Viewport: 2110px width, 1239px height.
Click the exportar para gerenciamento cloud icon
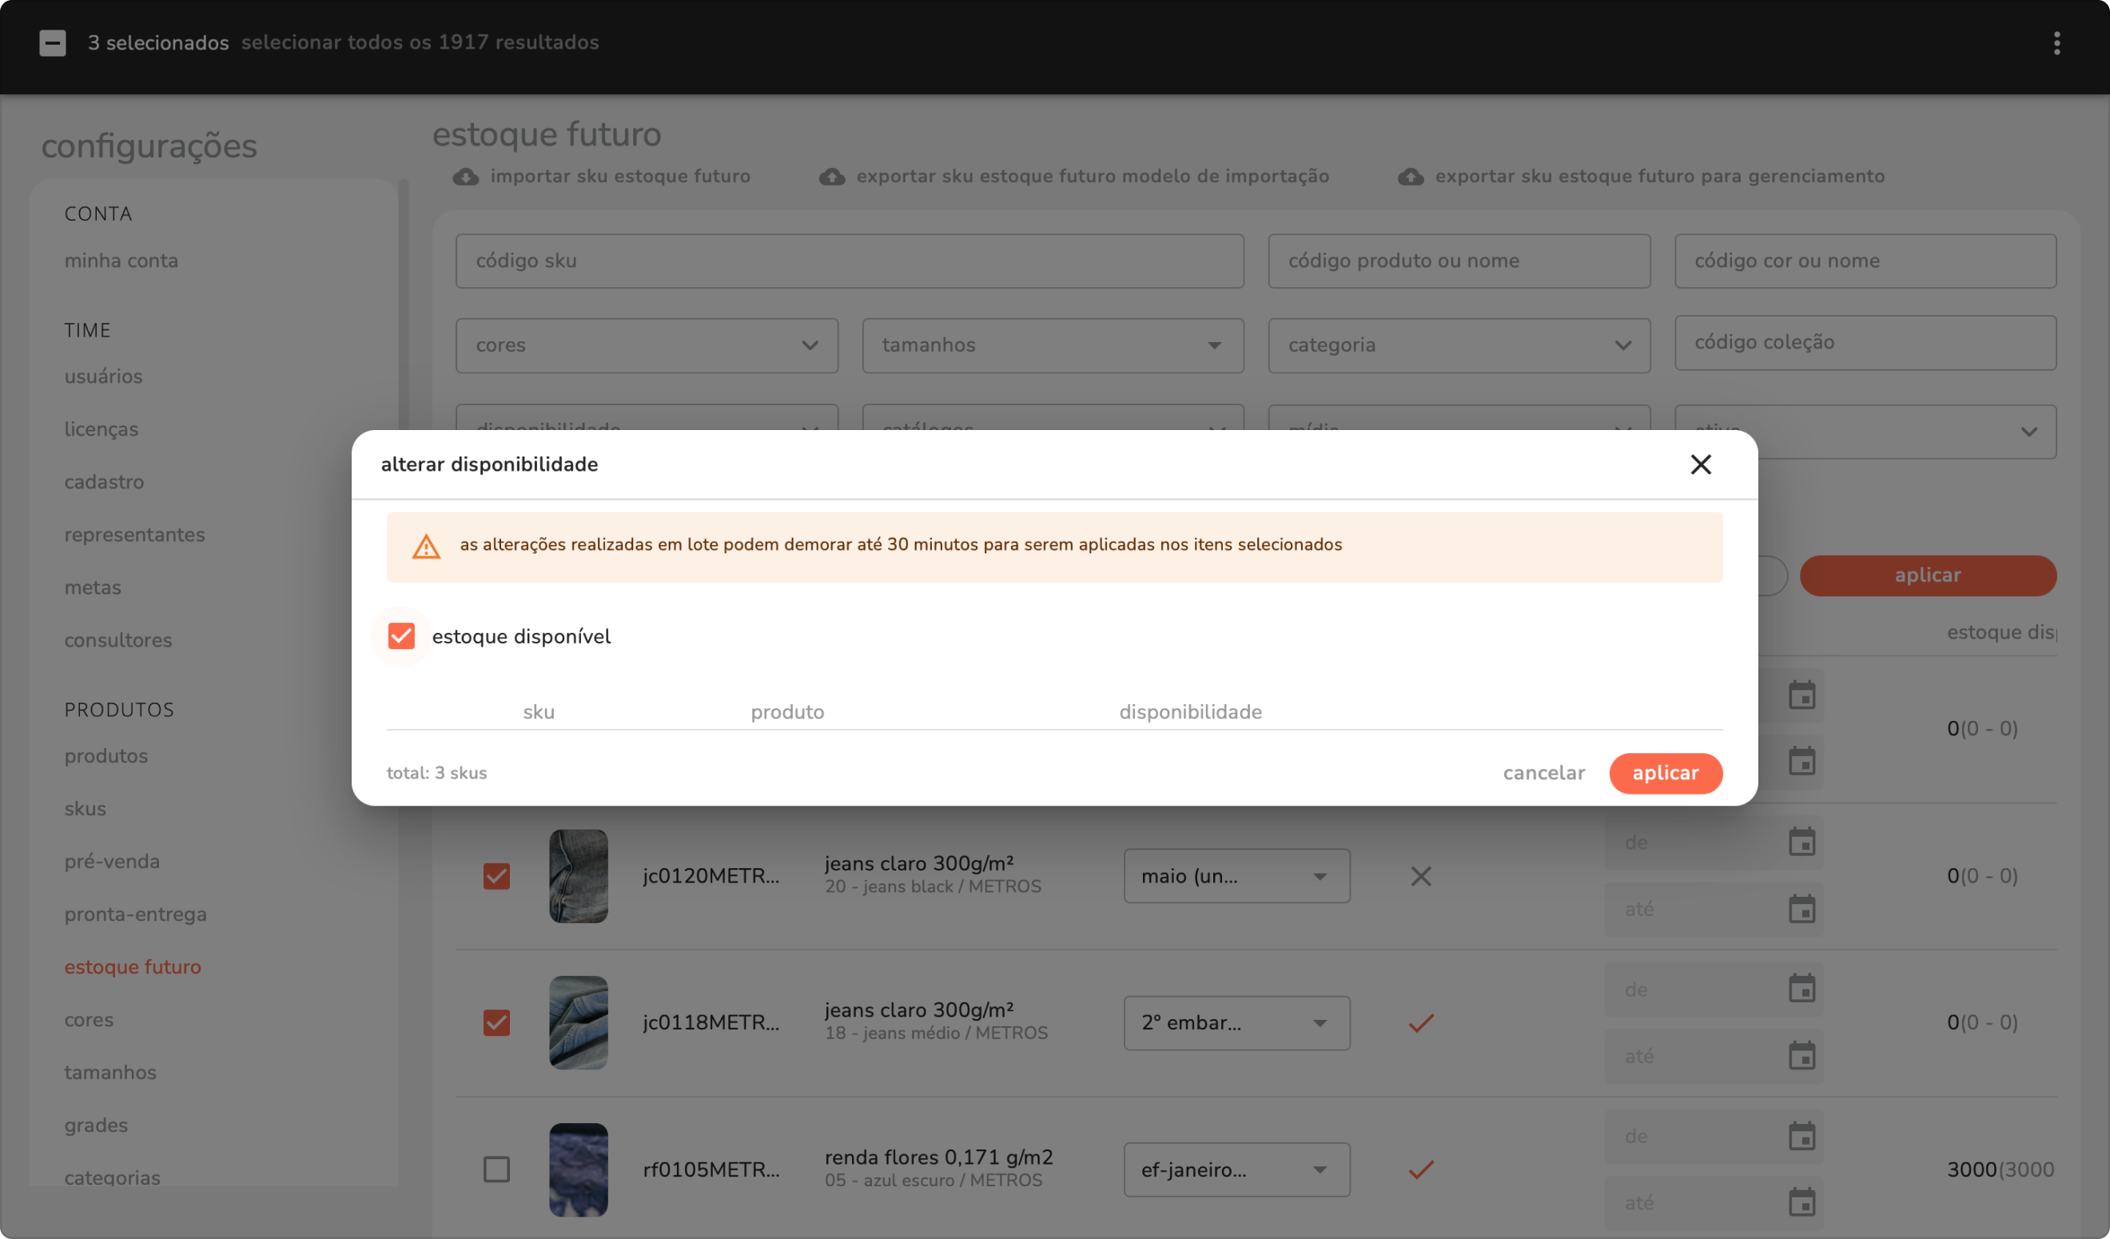[x=1410, y=177]
